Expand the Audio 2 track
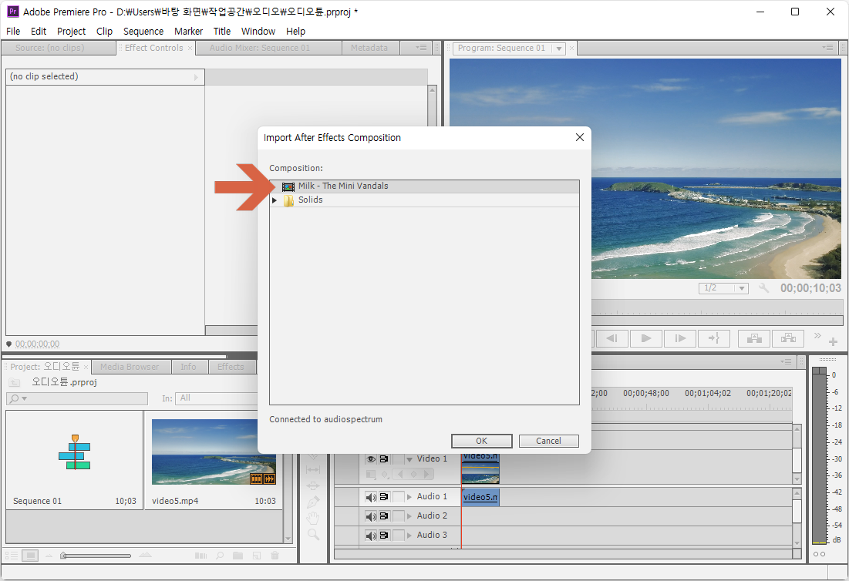849x581 pixels. (x=409, y=516)
